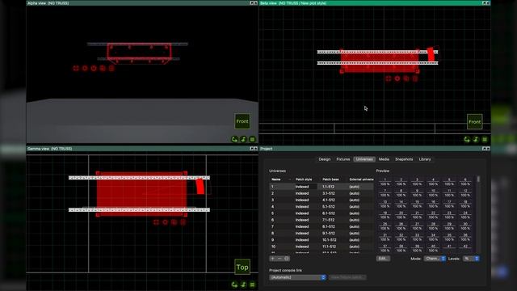The image size is (517, 291).
Task: Open universe options gear beside the minus button
Action: pyautogui.click(x=287, y=259)
